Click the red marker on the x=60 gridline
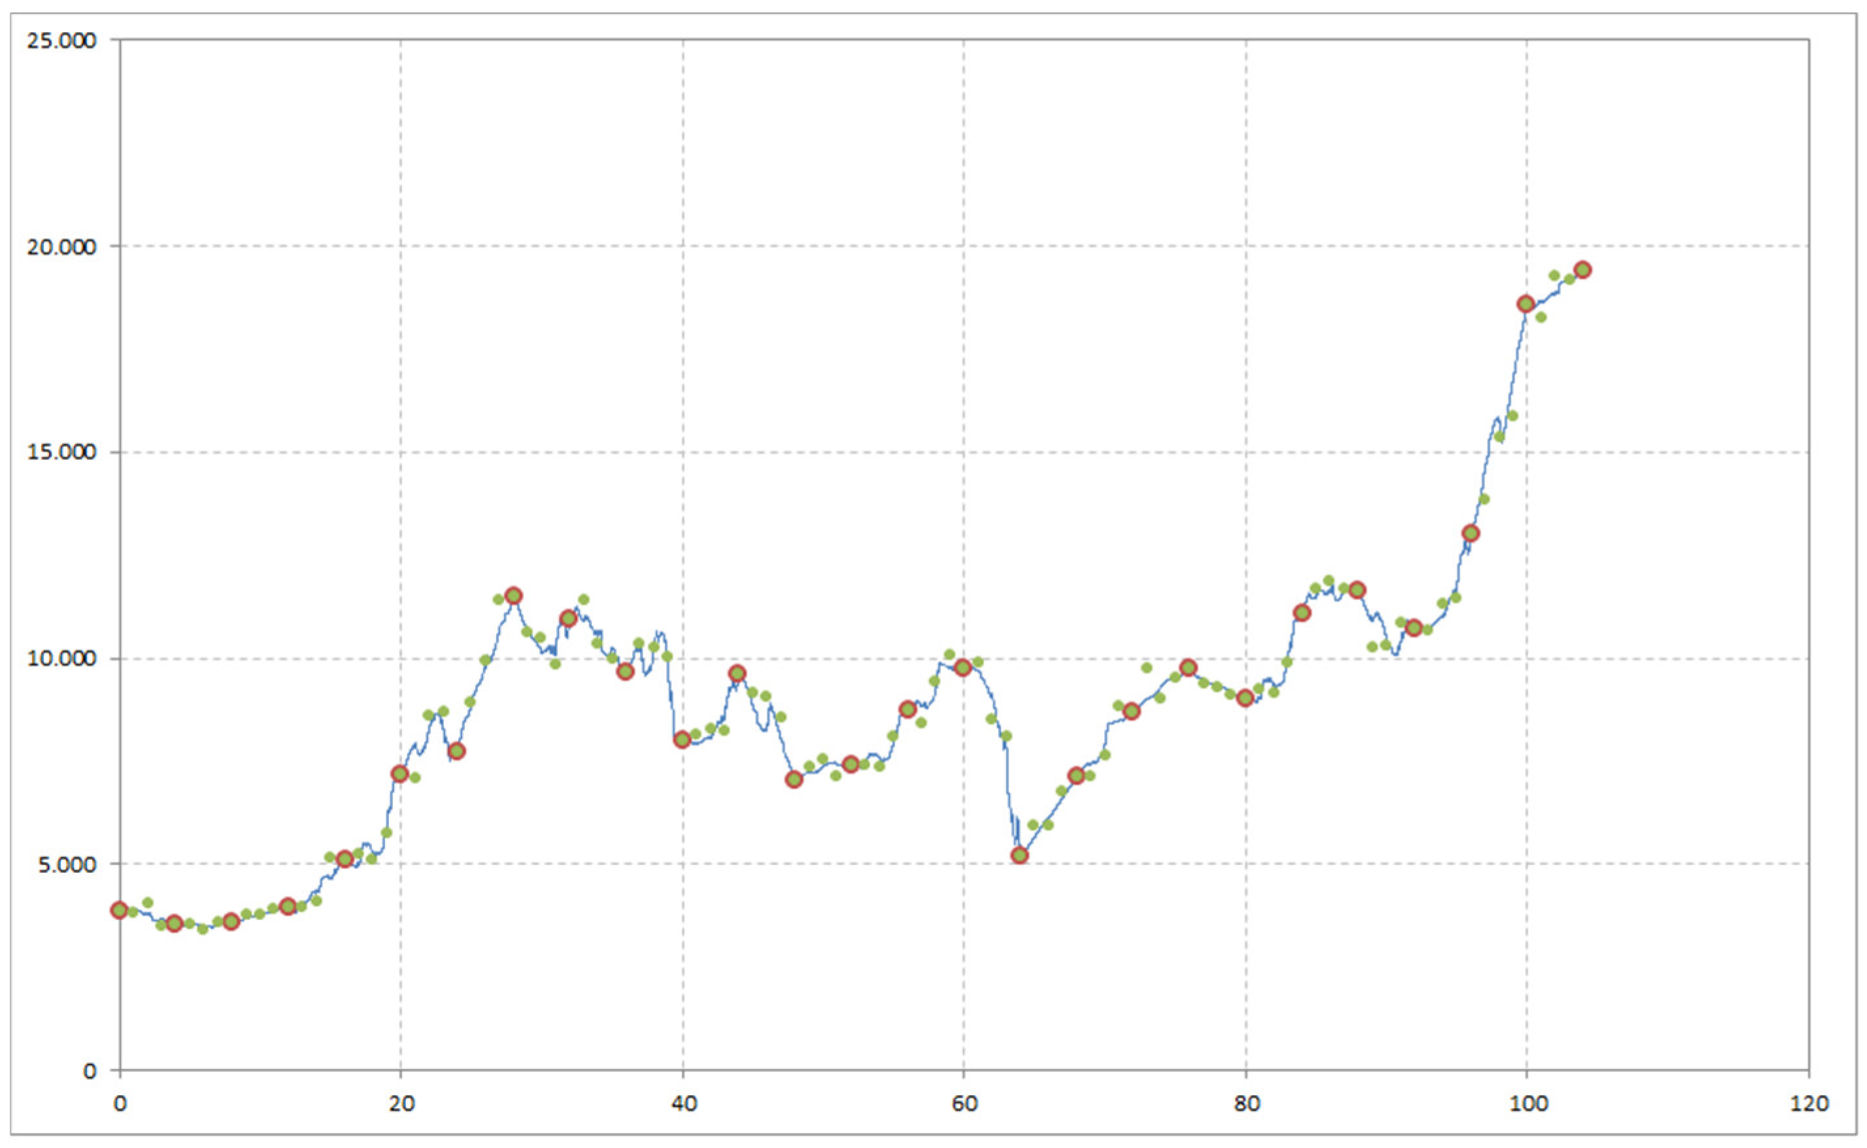This screenshot has width=1867, height=1148. tap(963, 667)
